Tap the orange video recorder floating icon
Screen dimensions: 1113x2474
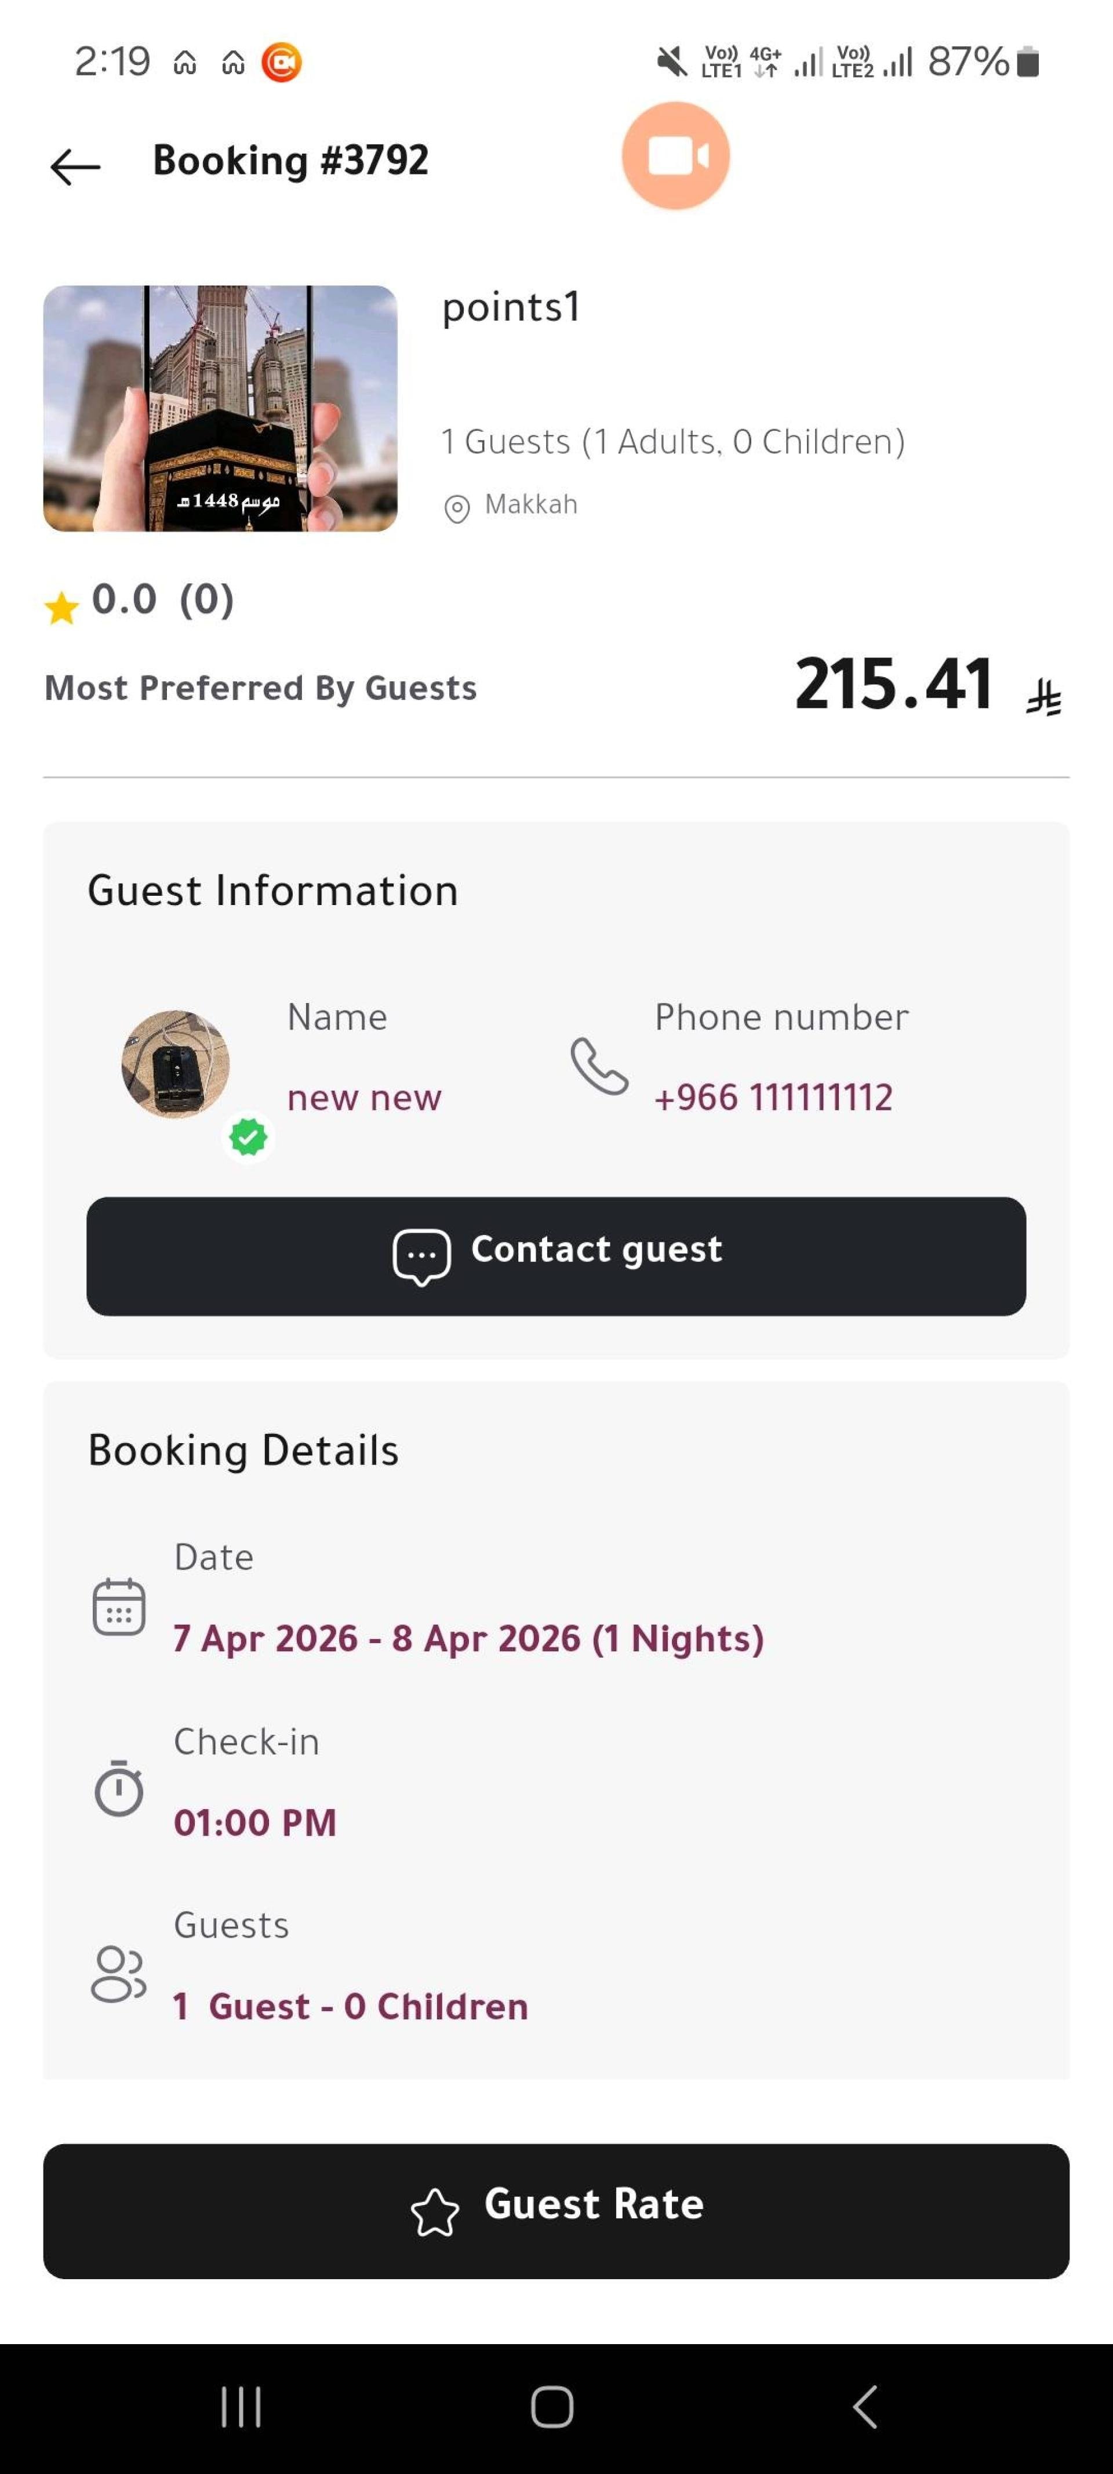675,155
